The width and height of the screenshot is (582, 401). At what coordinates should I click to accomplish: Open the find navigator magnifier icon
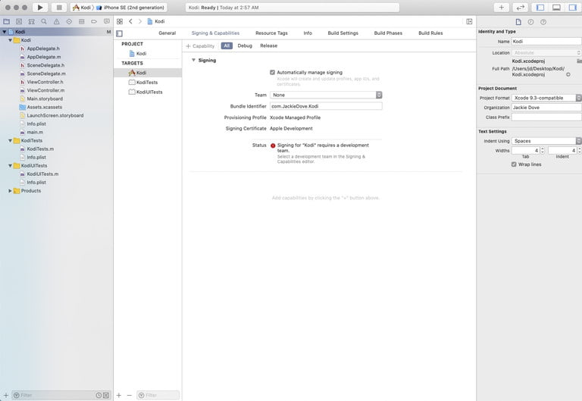(x=44, y=22)
